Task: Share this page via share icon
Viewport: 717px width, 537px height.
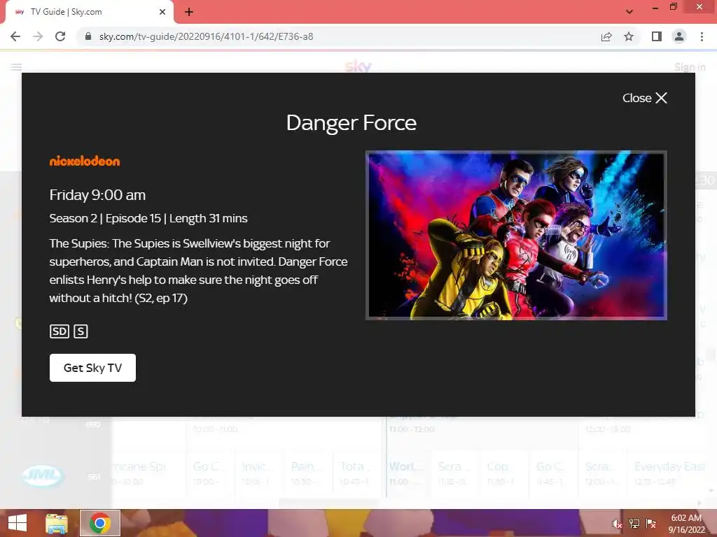Action: (x=606, y=36)
